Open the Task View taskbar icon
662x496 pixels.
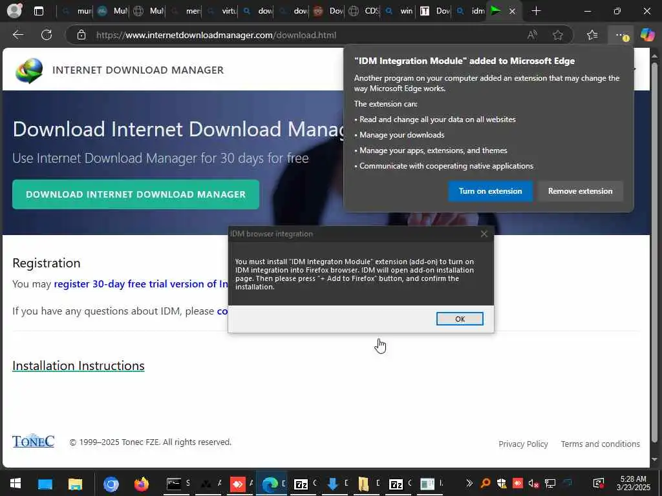(x=45, y=484)
